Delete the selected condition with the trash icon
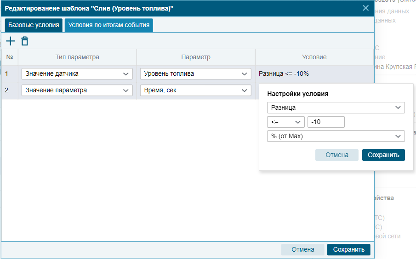The width and height of the screenshot is (416, 259). click(x=25, y=41)
